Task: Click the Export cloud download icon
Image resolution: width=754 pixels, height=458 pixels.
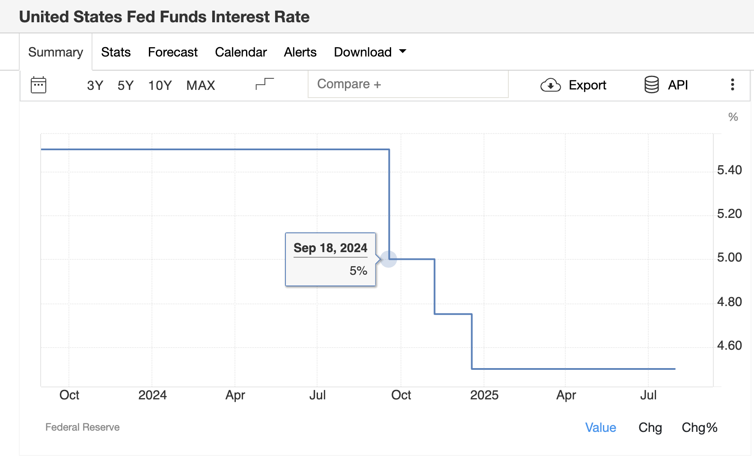Action: point(550,85)
